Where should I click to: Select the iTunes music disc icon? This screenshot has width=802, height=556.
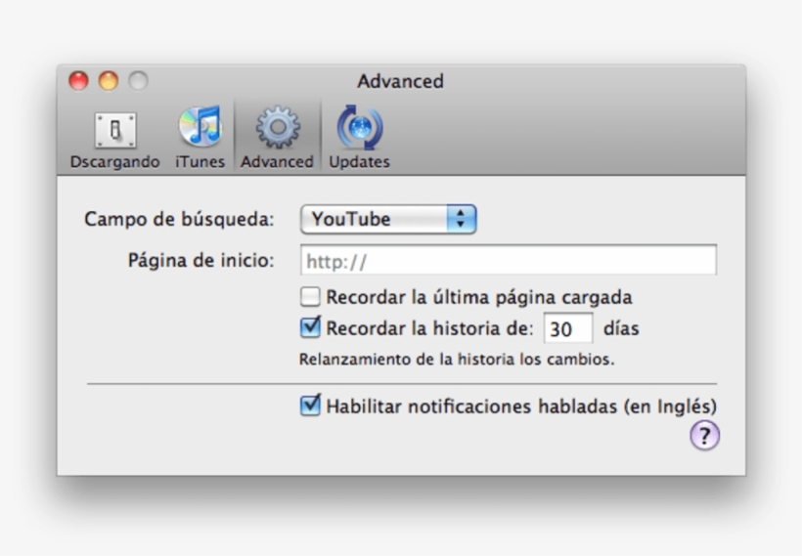click(200, 128)
